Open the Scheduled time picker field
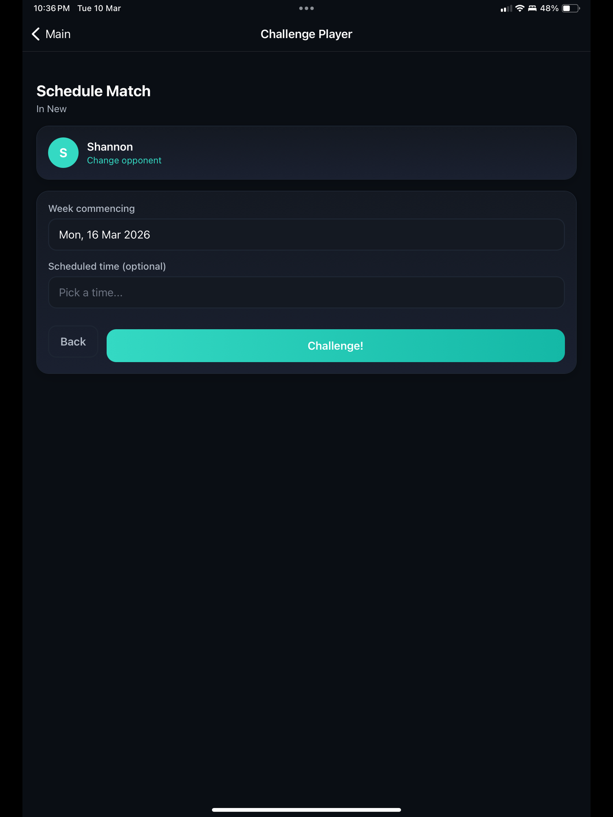 [x=306, y=292]
